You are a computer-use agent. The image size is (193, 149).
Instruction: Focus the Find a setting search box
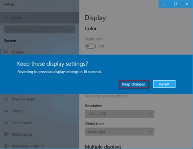[39, 30]
